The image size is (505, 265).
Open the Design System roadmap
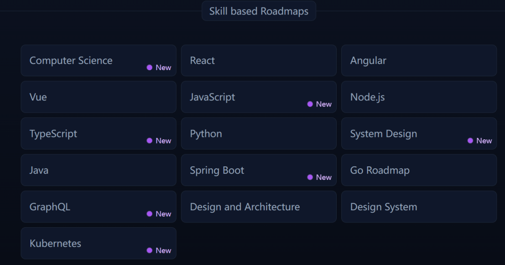coord(418,207)
